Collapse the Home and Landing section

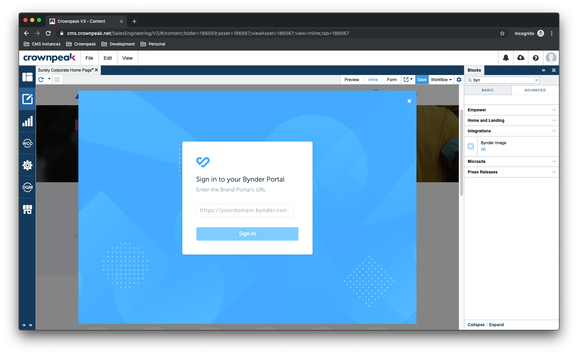(554, 120)
